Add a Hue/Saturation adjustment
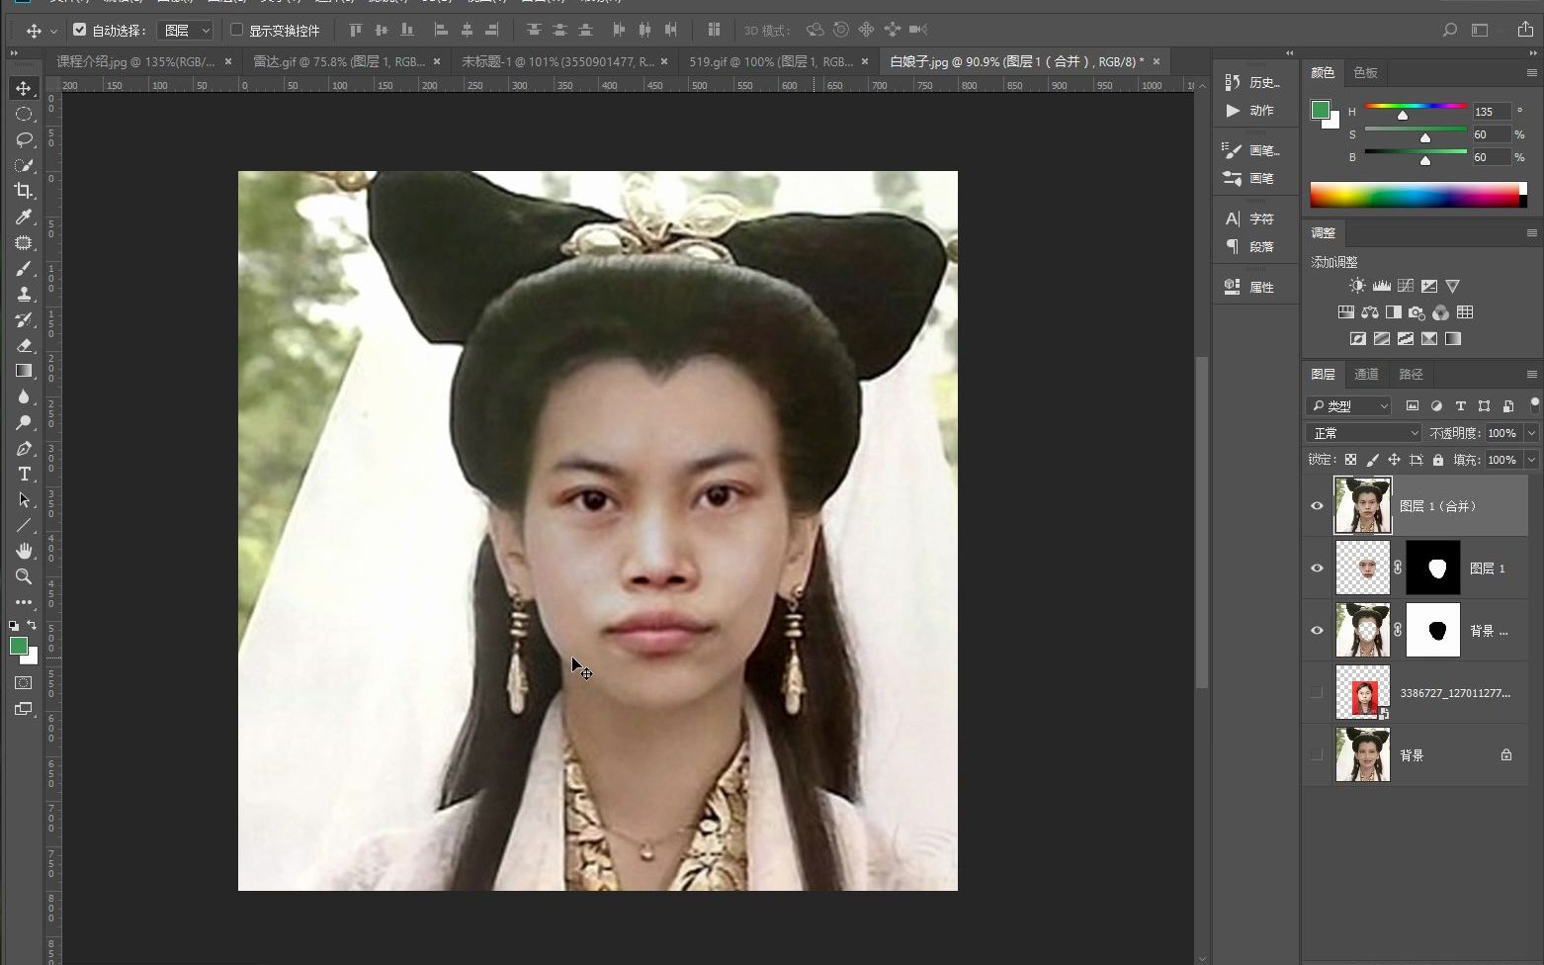 coord(1345,312)
